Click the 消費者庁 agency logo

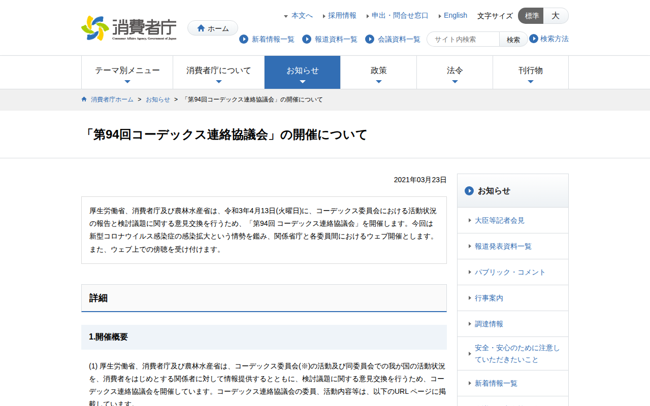pyautogui.click(x=127, y=27)
